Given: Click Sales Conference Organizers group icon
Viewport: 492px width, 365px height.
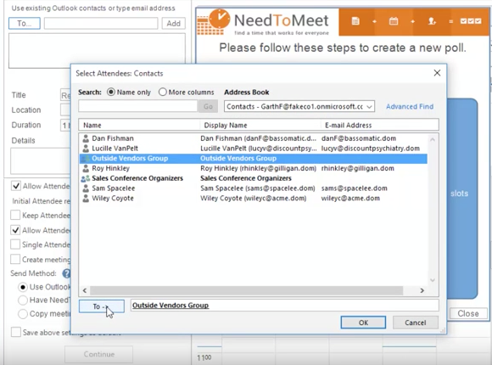Looking at the screenshot, I should [x=85, y=178].
